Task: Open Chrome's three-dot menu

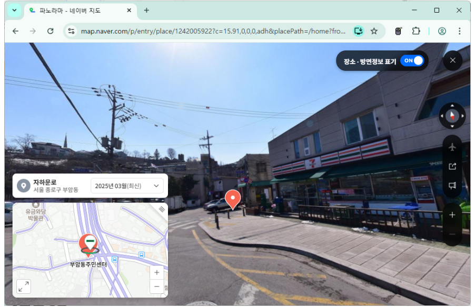Action: 460,31
